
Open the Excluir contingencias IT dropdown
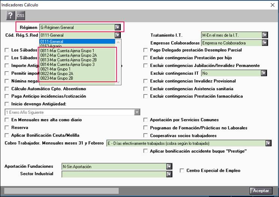coord(264,73)
